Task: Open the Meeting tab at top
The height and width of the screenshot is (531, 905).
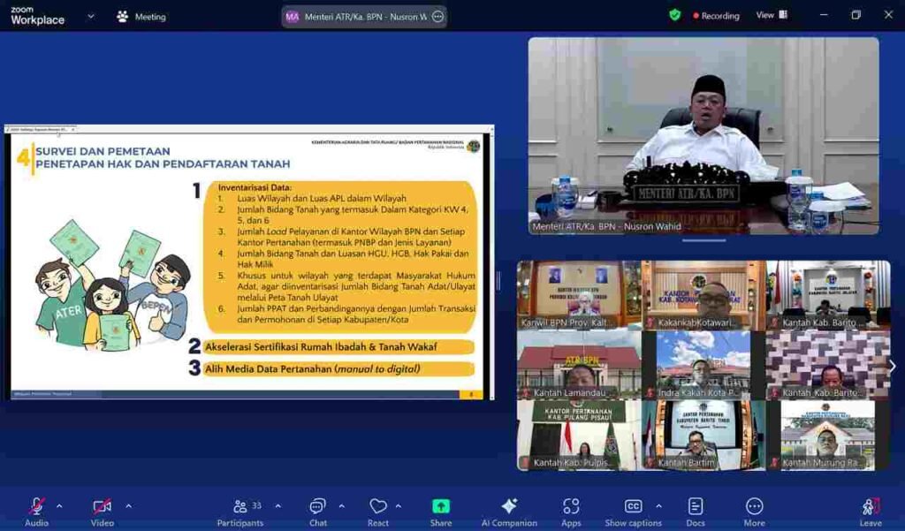Action: tap(141, 16)
